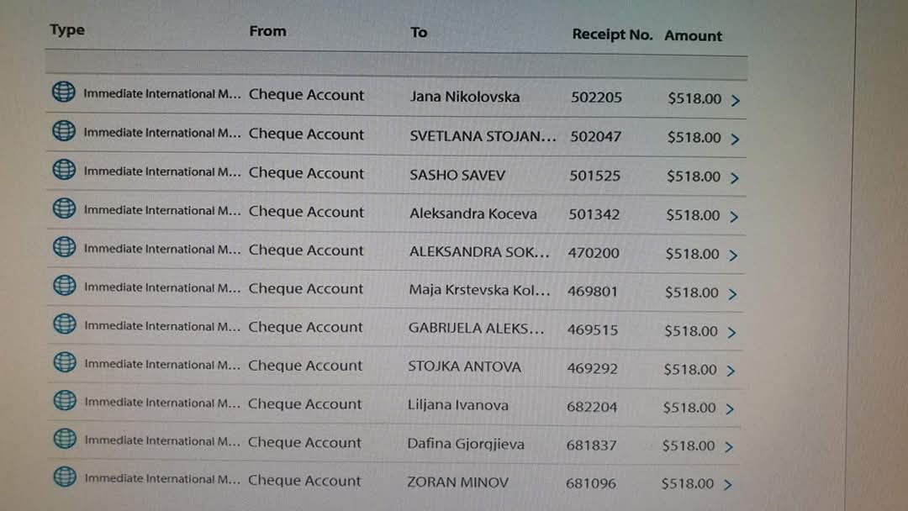Click the Receipt No. column header
908x511 pixels.
[x=612, y=34]
